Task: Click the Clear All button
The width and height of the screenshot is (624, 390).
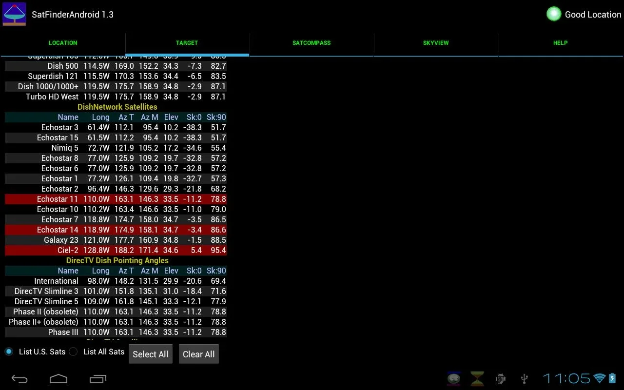Action: click(199, 354)
